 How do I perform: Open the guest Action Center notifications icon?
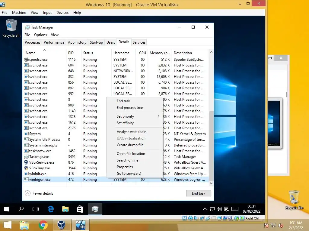coord(227,209)
